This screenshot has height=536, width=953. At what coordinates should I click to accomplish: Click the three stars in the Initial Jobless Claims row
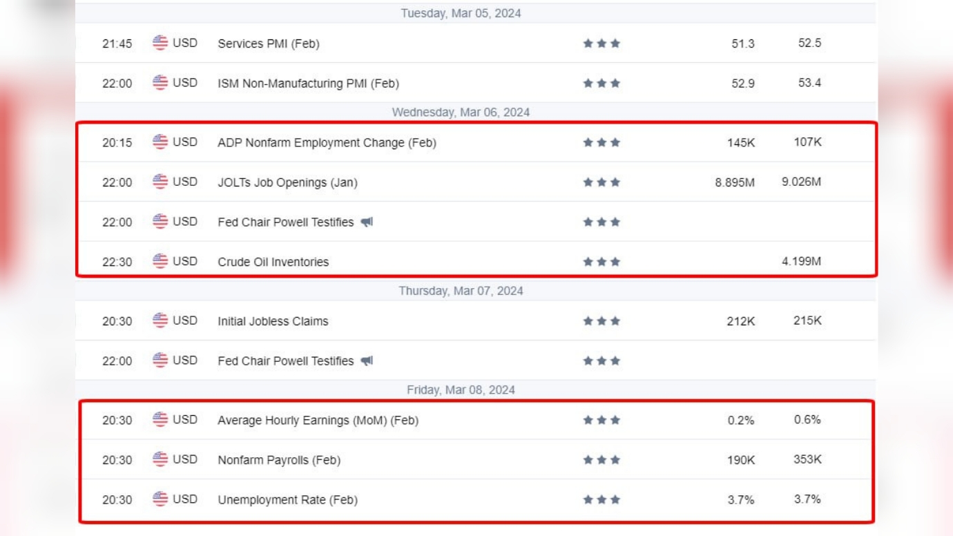[601, 321]
